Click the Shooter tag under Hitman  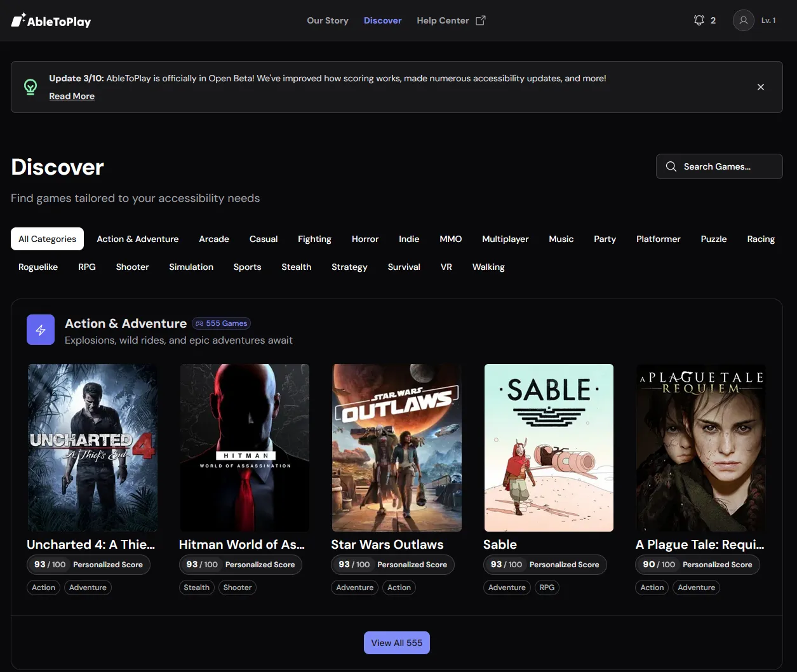pyautogui.click(x=238, y=588)
